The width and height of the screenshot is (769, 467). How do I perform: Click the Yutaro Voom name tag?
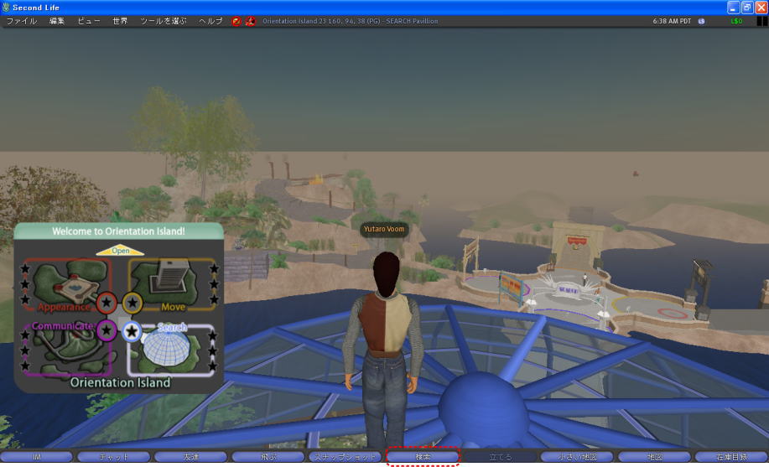[x=384, y=229]
